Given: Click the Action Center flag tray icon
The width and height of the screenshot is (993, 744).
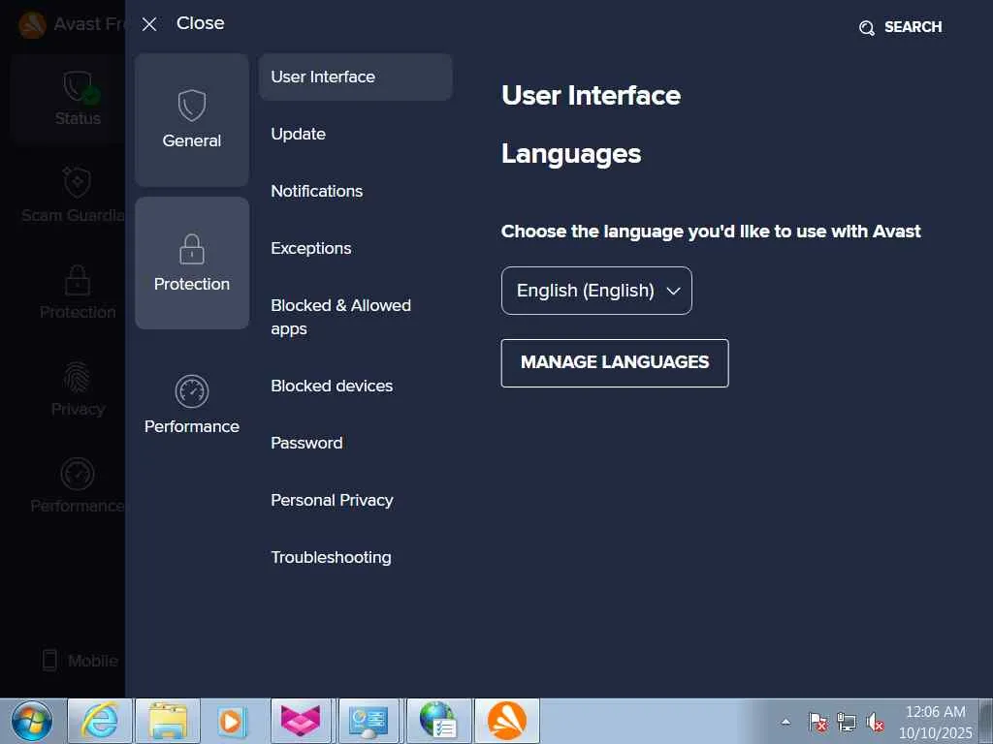Looking at the screenshot, I should tap(817, 722).
